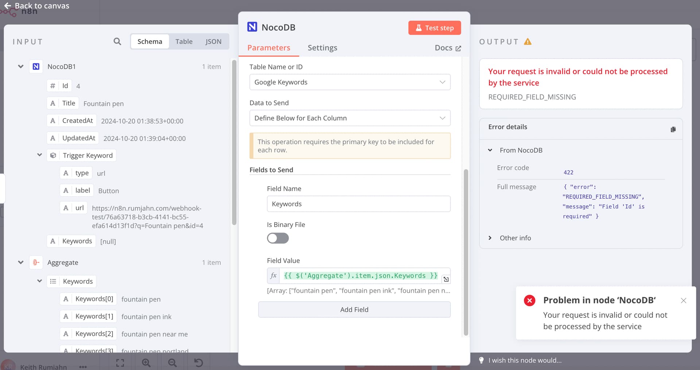Collapse the Keywords array group
The image size is (700, 370).
pos(39,281)
